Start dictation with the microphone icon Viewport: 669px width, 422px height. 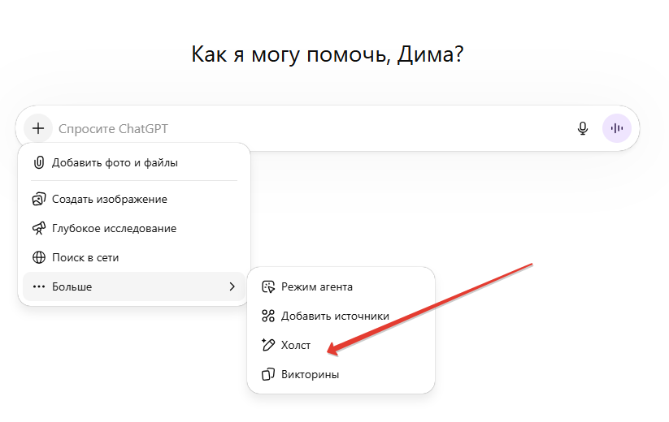(x=582, y=128)
